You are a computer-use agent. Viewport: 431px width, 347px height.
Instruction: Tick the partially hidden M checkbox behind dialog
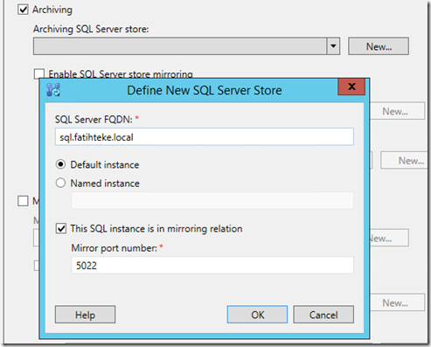(x=23, y=201)
